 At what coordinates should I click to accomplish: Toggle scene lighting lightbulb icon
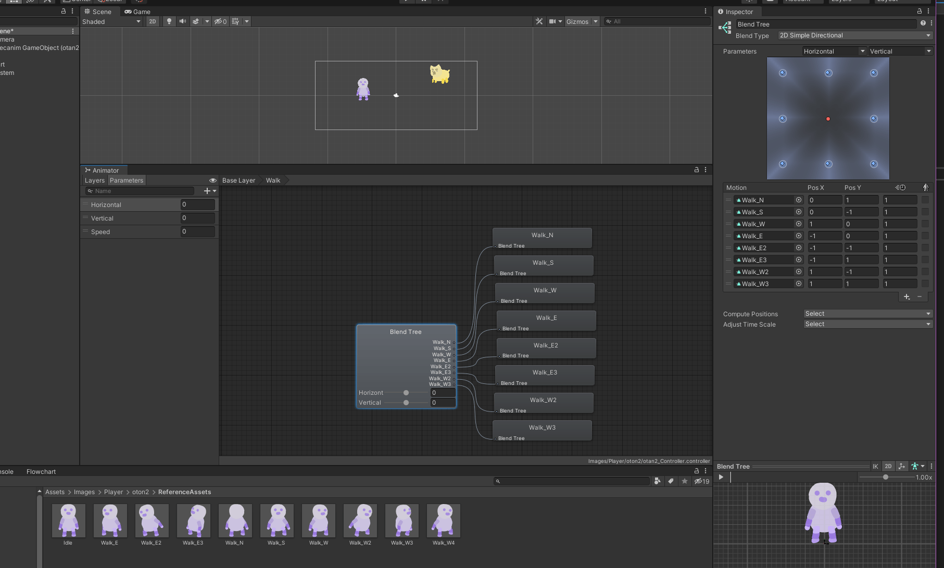[x=169, y=21]
